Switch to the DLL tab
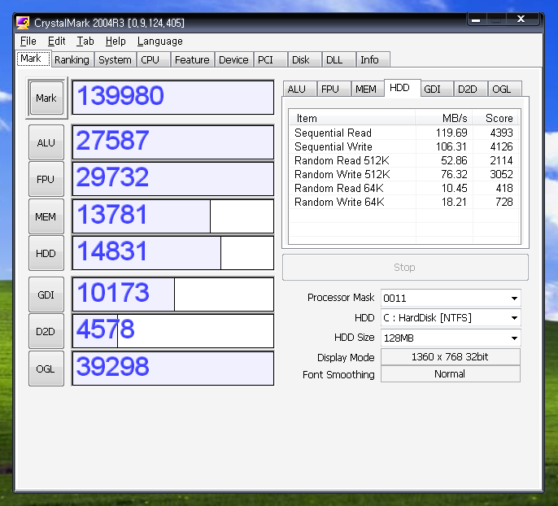Image resolution: width=558 pixels, height=506 pixels. 338,59
